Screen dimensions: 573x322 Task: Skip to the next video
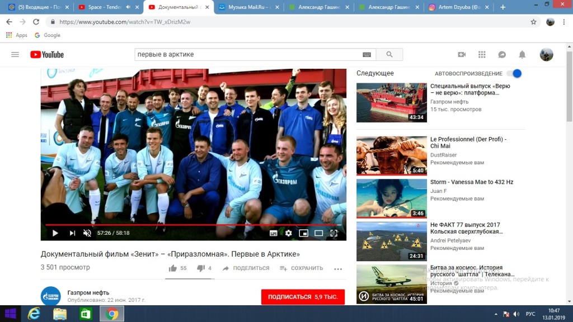click(72, 233)
